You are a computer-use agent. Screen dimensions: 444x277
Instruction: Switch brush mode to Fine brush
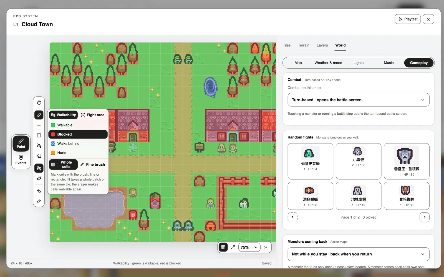(93, 165)
